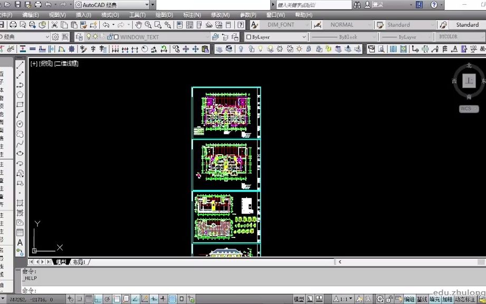Toggle Polar Tracking in status bar

pos(107,299)
